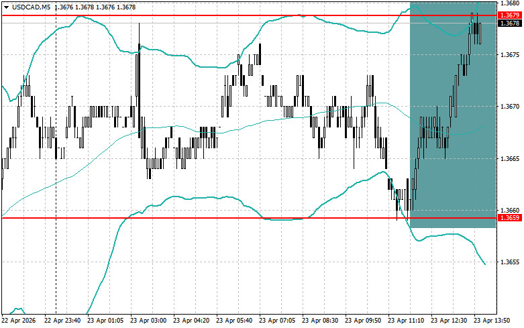Click the 22 Apr 2026 date label

coord(18,321)
